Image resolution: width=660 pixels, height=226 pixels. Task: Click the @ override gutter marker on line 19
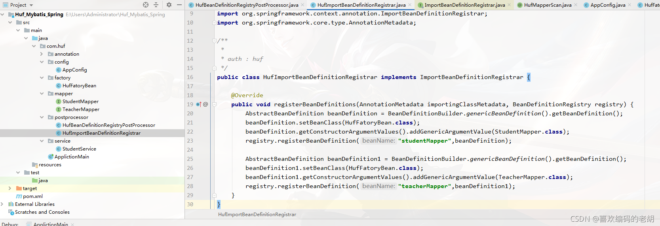pyautogui.click(x=205, y=104)
